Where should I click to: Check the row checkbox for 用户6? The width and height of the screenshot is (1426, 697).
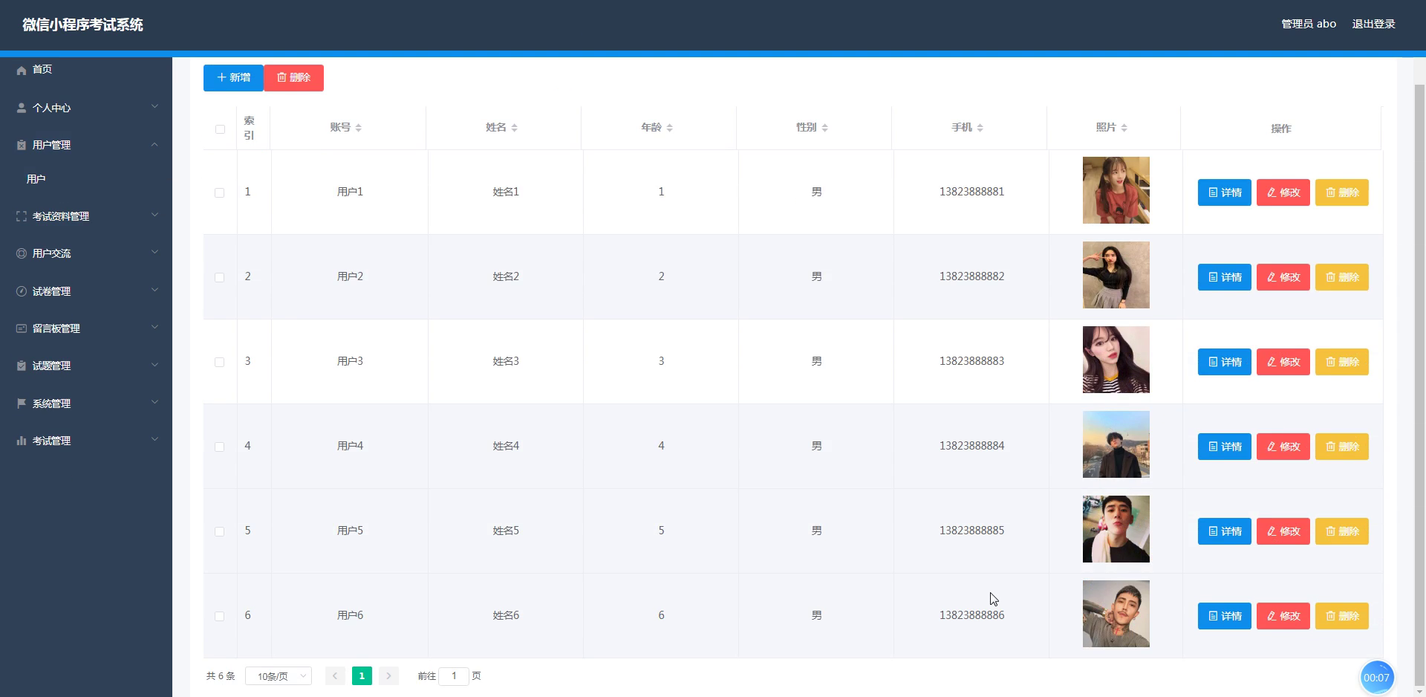[x=219, y=616]
